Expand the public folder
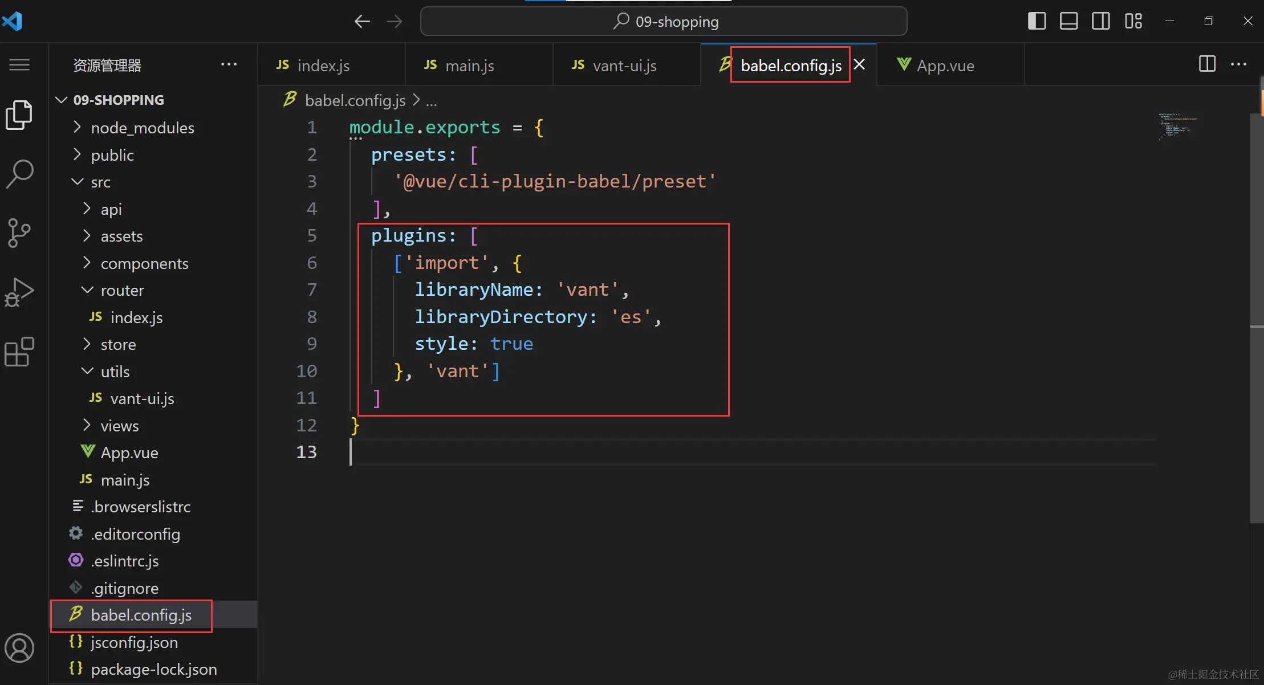Viewport: 1264px width, 685px height. 153,155
